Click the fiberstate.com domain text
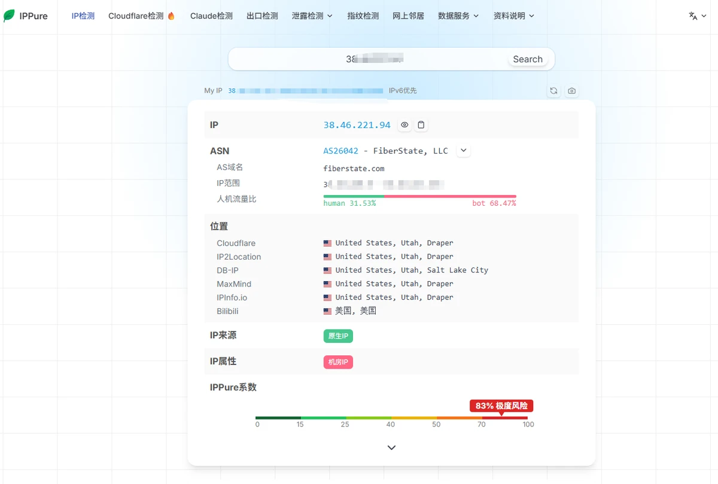 click(354, 169)
